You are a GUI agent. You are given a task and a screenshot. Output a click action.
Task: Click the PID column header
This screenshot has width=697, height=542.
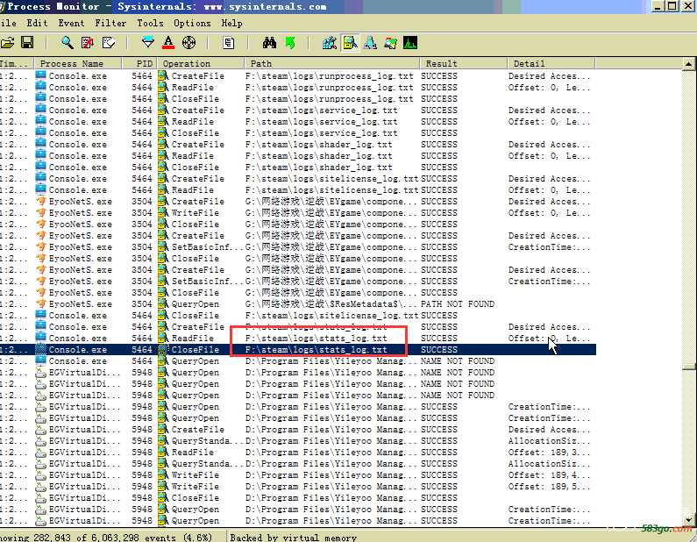pyautogui.click(x=139, y=63)
